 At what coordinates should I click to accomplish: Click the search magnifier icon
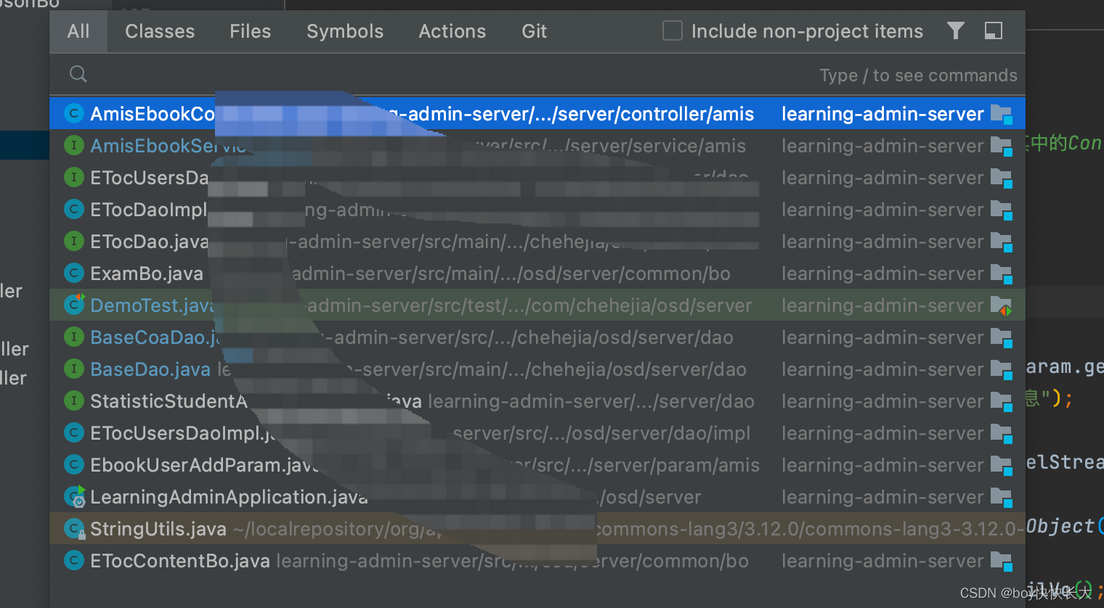point(78,74)
